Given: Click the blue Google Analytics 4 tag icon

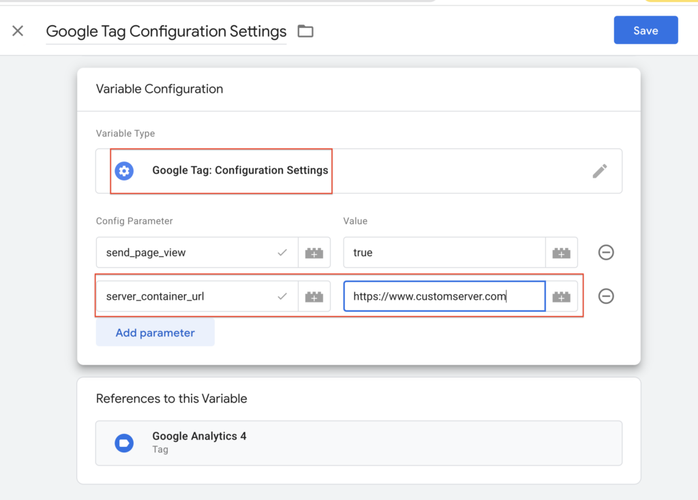Looking at the screenshot, I should [124, 443].
